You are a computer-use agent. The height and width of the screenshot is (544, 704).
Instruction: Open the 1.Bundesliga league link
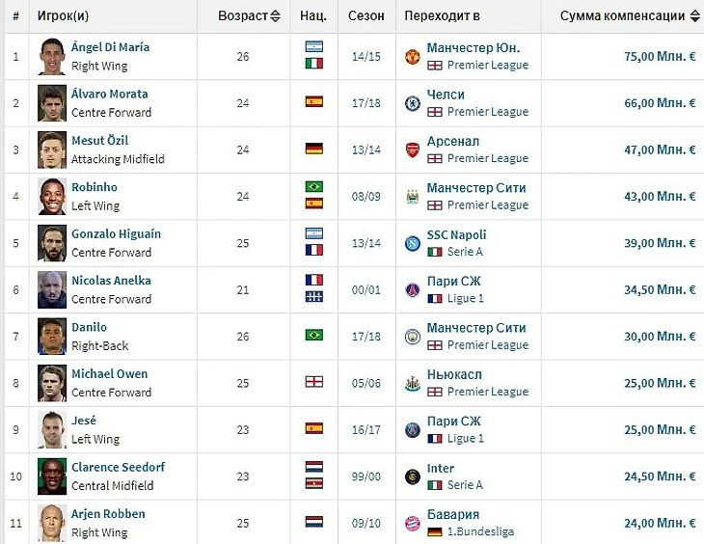point(480,531)
